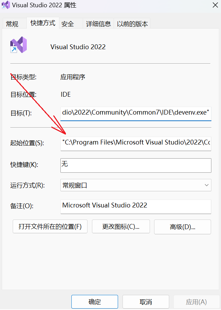Click the Visual Studio icon in title bar
The height and width of the screenshot is (310, 221).
6,5
